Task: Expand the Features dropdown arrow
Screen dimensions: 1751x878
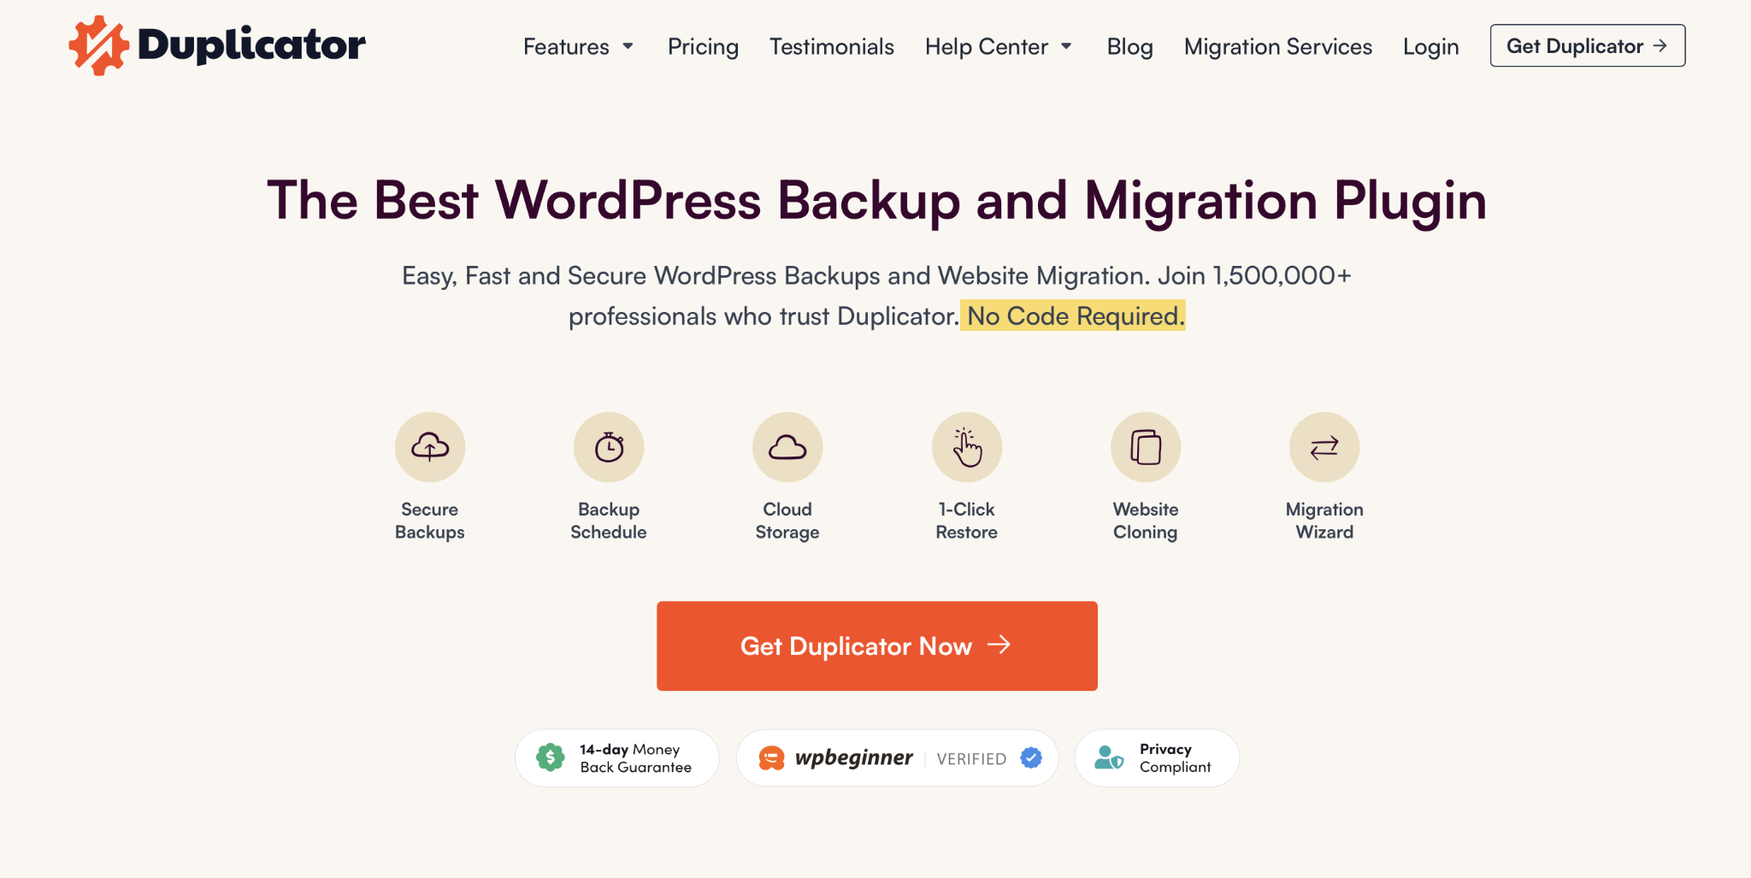Action: pyautogui.click(x=628, y=46)
